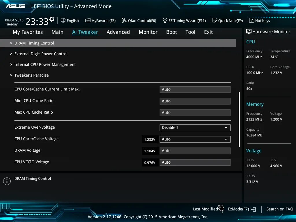Screen dimensions: 296x222
Task: Click BCLK 100.0 MHz value
Action: tap(254, 73)
